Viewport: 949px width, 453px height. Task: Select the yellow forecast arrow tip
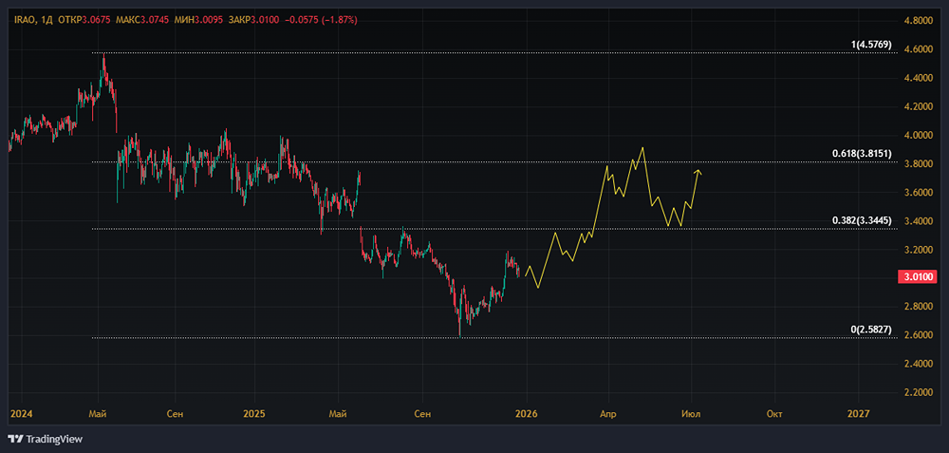pos(698,172)
